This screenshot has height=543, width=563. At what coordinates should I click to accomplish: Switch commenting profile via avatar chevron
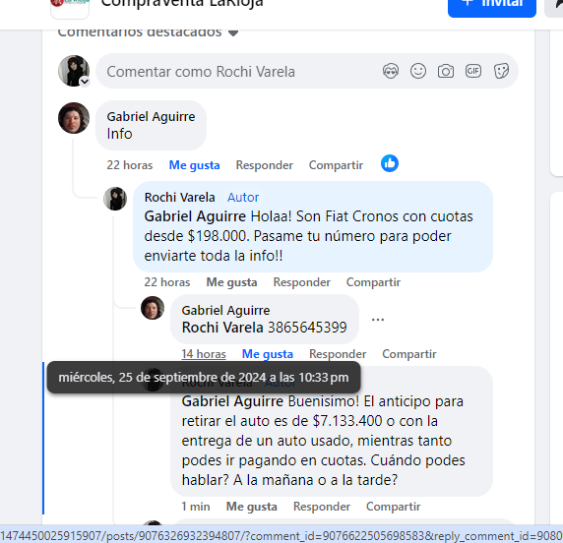point(85,82)
